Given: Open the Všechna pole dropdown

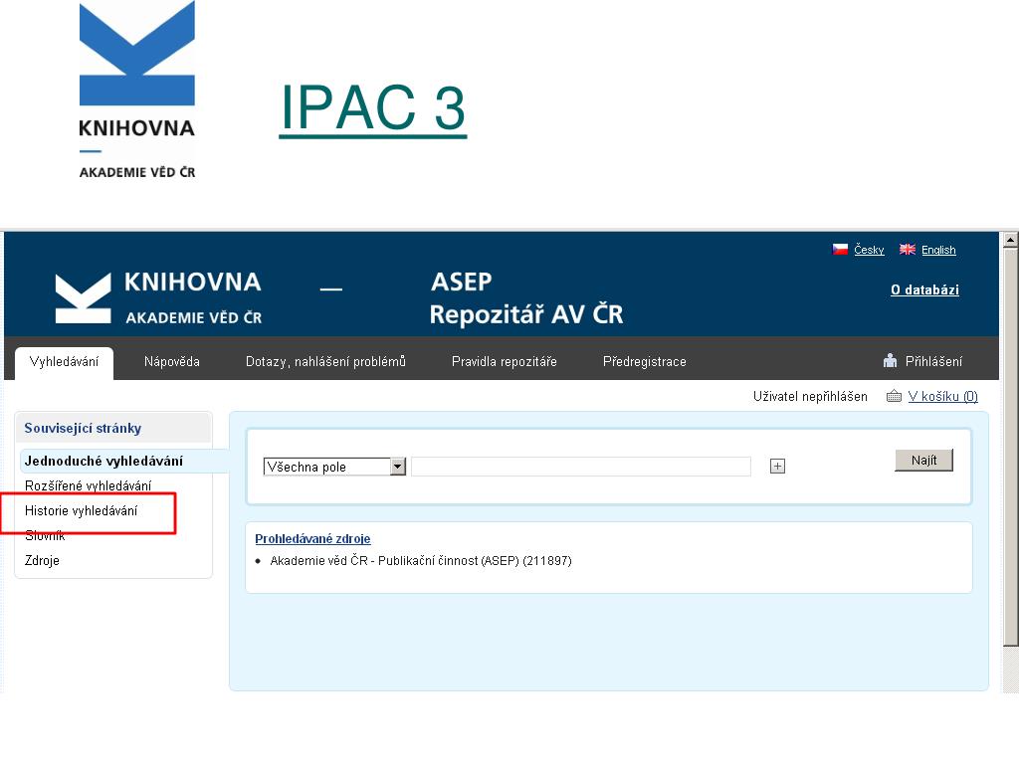Looking at the screenshot, I should (334, 467).
